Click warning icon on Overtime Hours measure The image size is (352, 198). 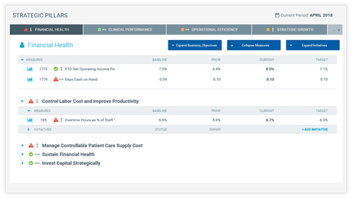pos(56,120)
